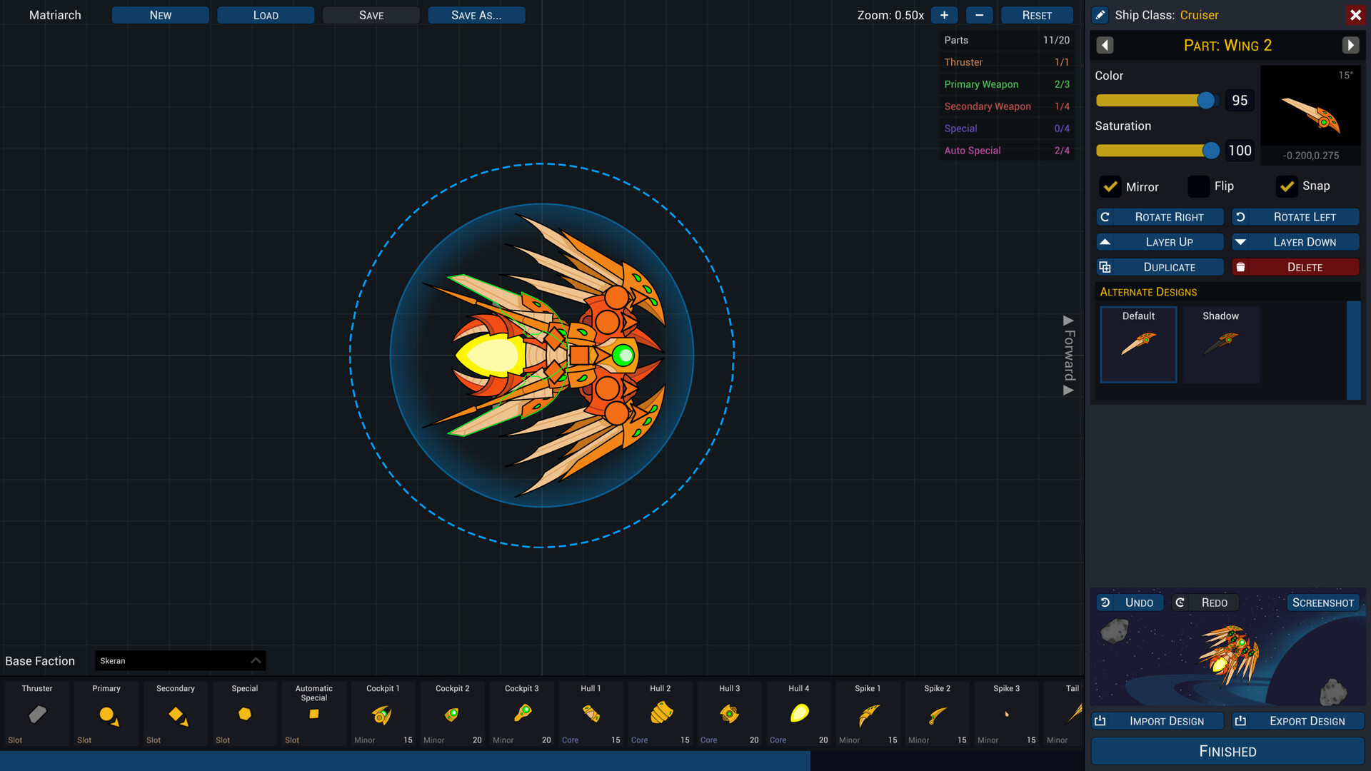Screen dimensions: 1371x771
Task: Enable the Flip checkbox
Action: point(1198,186)
